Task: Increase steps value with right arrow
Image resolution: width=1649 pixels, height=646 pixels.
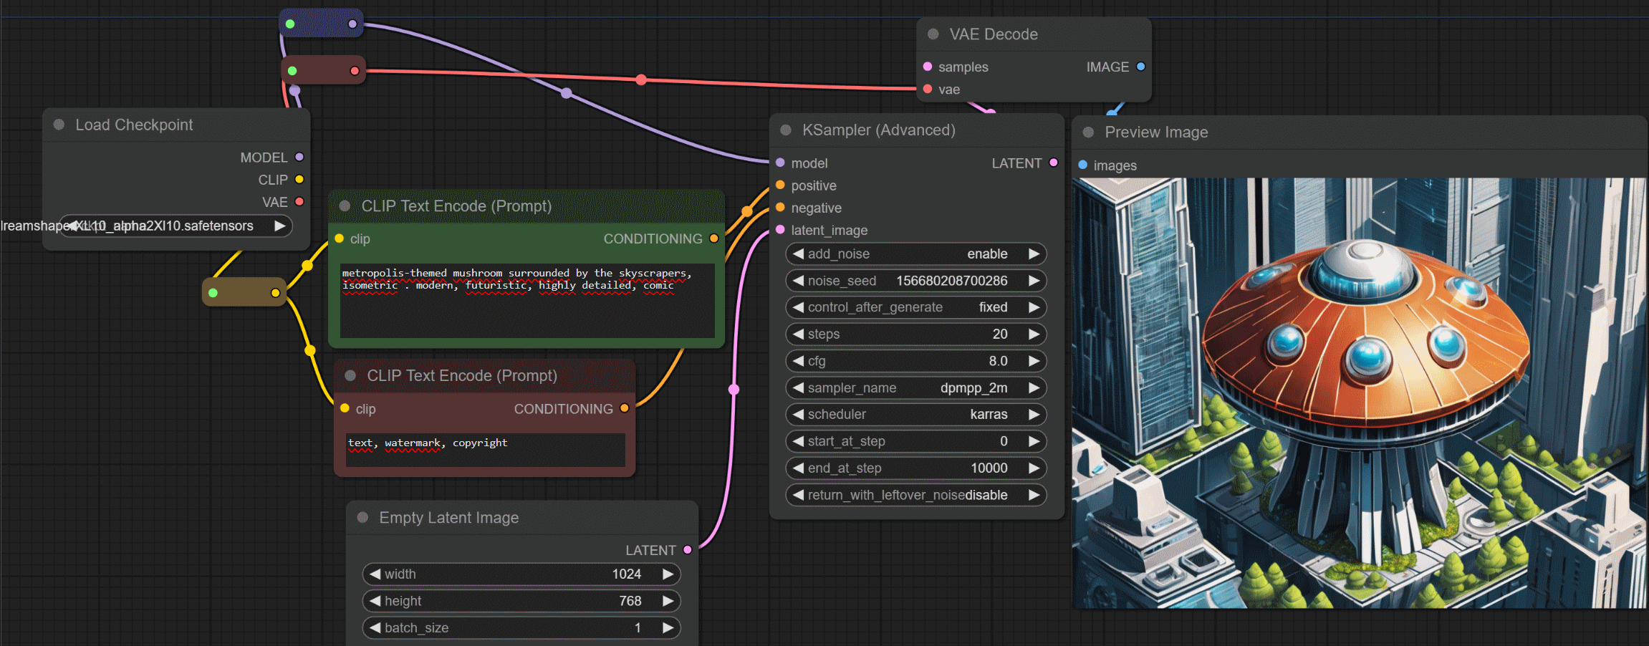Action: click(x=1034, y=334)
